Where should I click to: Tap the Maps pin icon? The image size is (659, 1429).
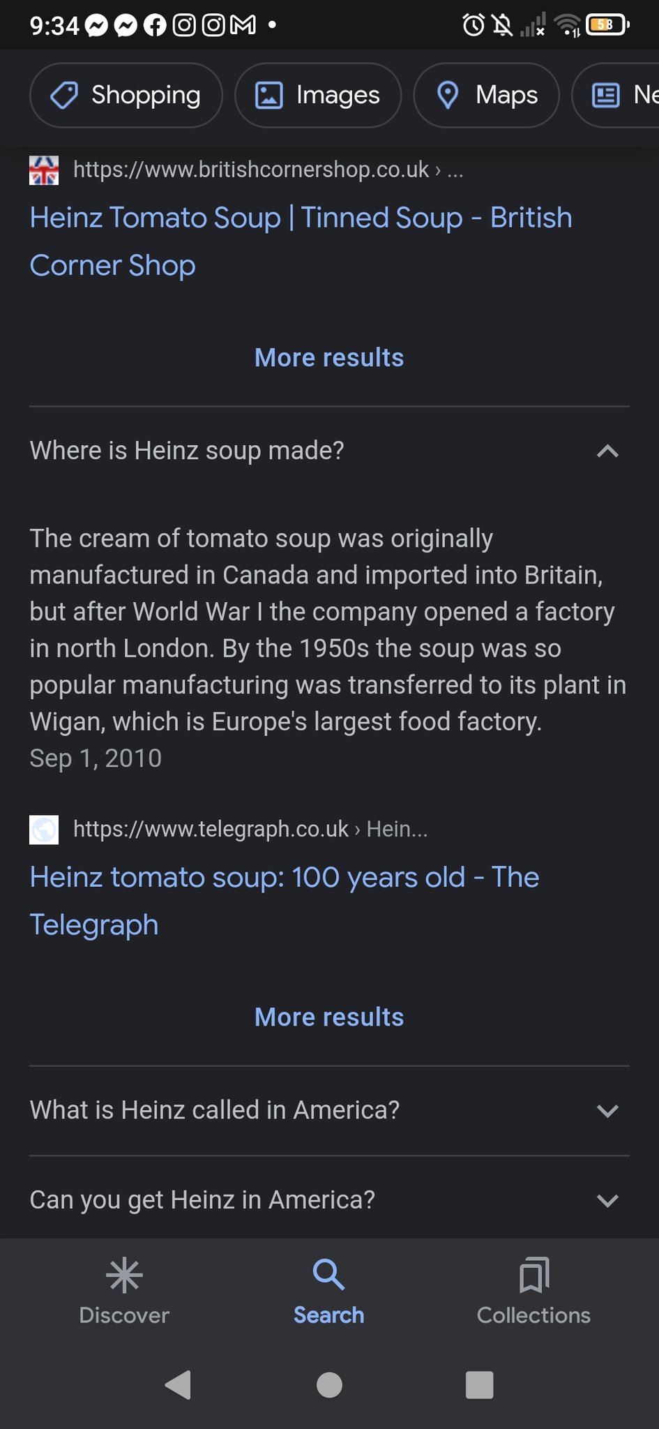[x=447, y=95]
